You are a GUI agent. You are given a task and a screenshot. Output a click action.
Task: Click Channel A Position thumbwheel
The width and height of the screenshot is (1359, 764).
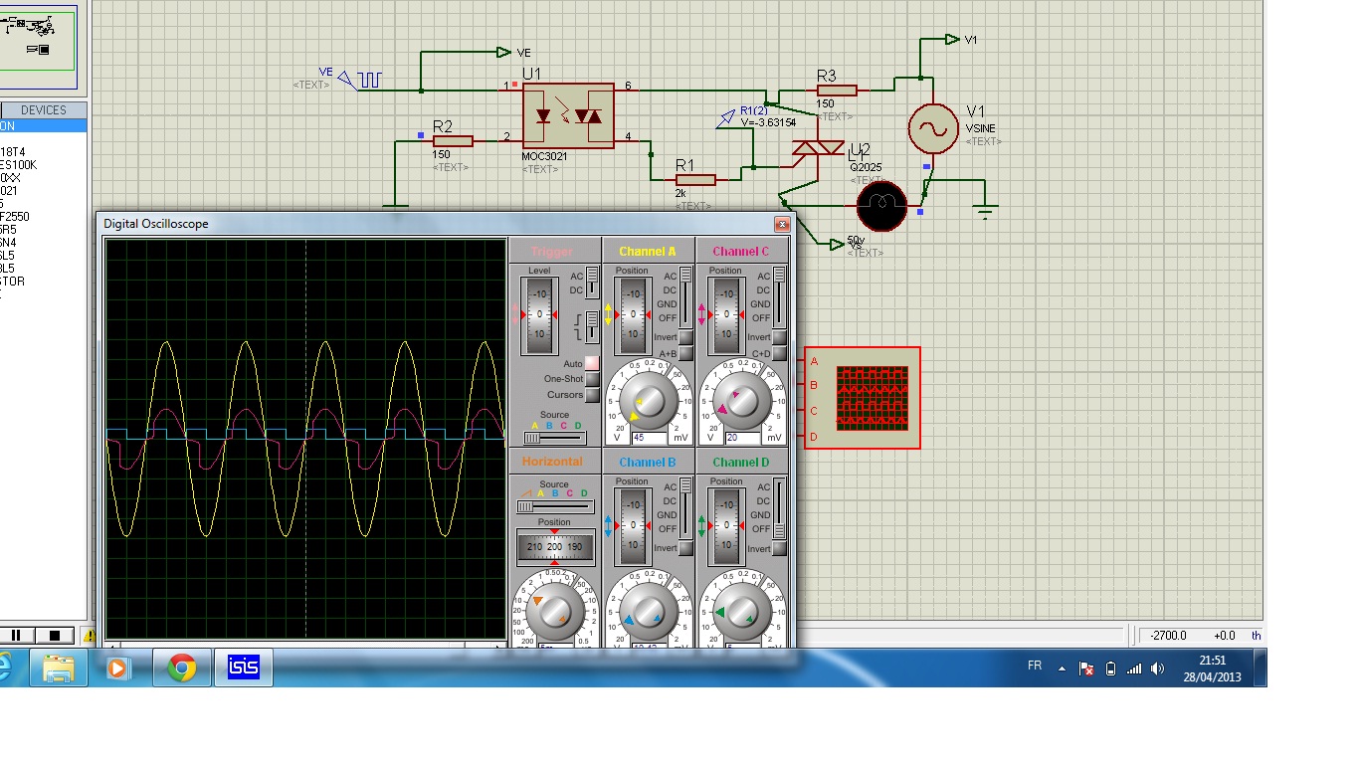(x=633, y=315)
